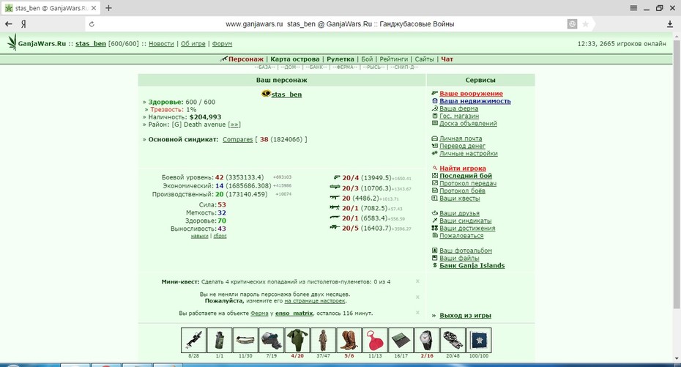
Task: Select the brown boots item 5/6
Action: click(349, 340)
